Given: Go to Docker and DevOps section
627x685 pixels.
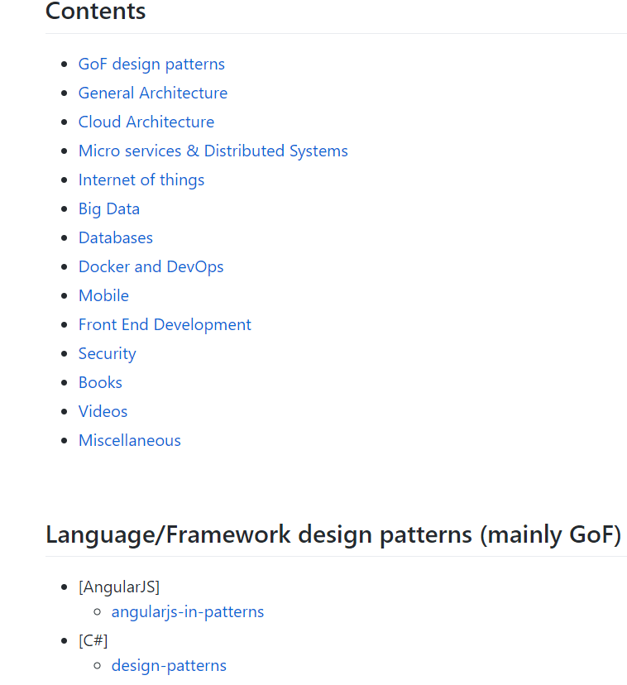Looking at the screenshot, I should point(151,267).
